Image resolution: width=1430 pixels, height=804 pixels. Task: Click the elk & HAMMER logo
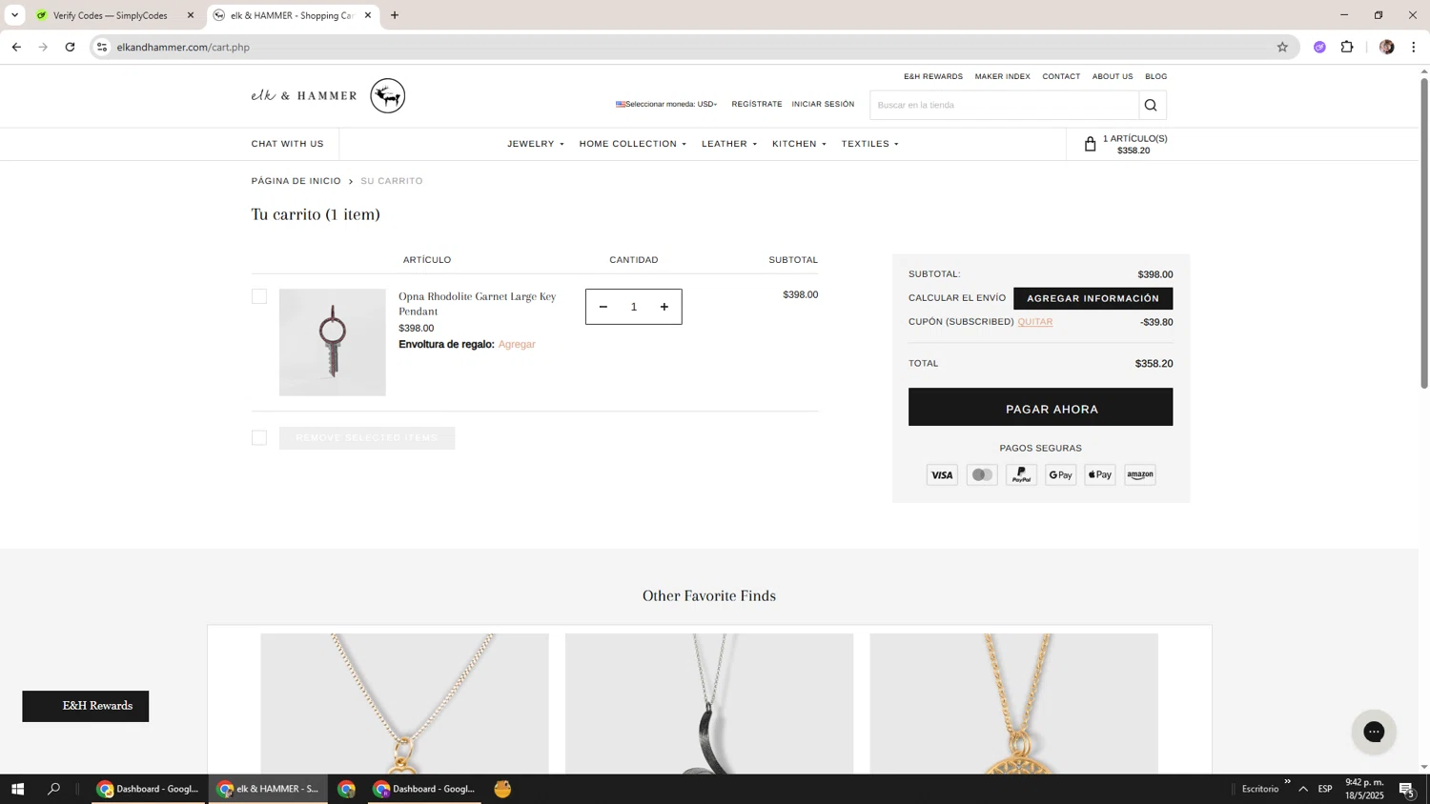pos(328,95)
